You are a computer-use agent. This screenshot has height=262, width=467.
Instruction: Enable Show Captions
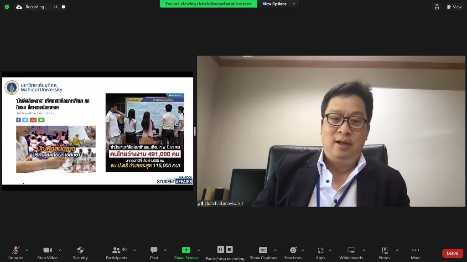263,253
